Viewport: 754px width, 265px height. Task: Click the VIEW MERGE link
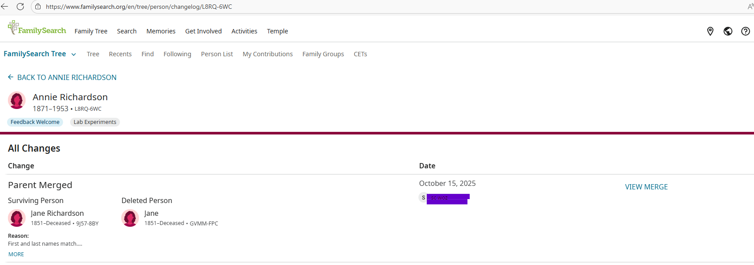point(646,187)
